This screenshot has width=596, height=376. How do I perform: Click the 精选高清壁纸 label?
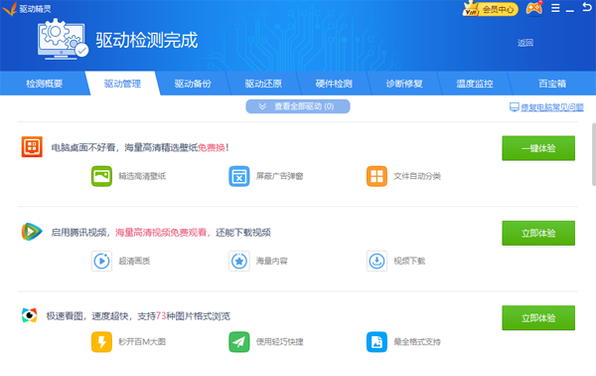(142, 176)
